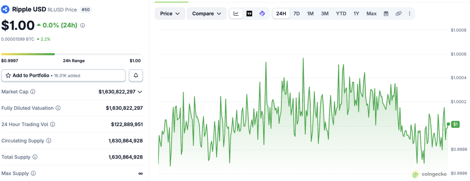Switch to the line chart view icon
Screen dimensions: 470x181
[x=236, y=13]
